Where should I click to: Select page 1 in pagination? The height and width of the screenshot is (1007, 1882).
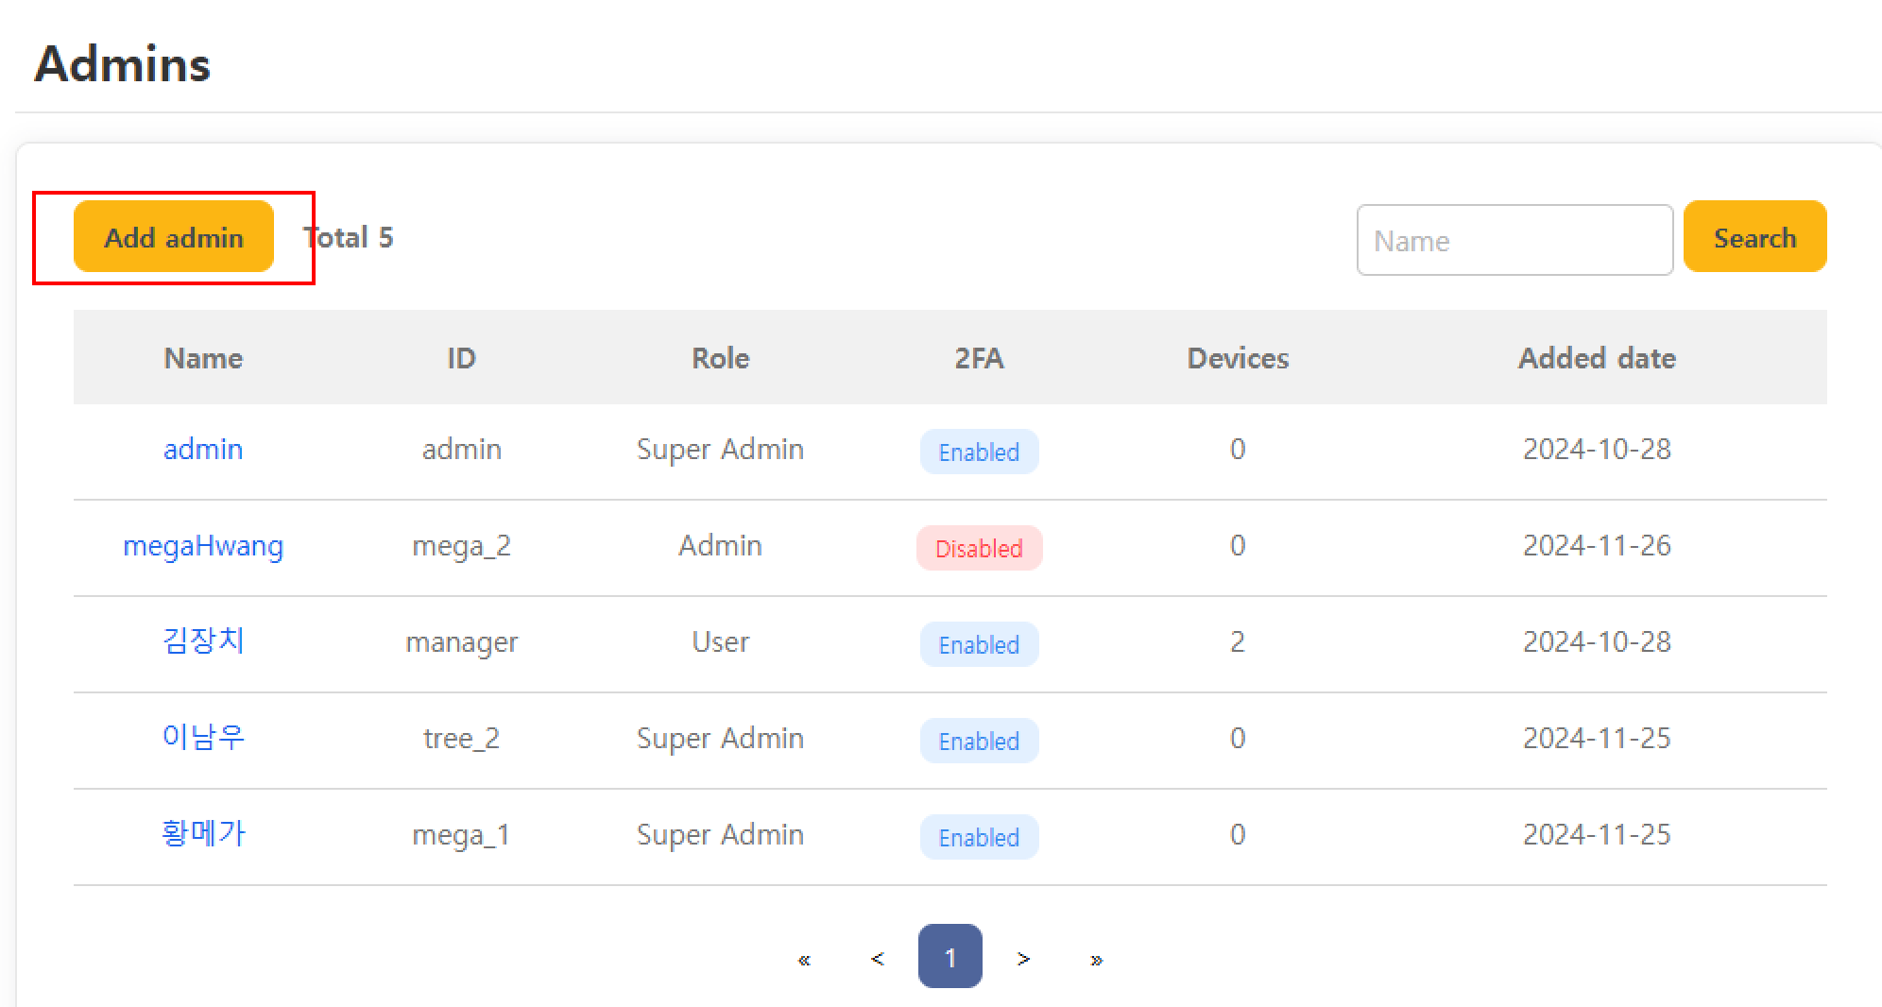pyautogui.click(x=950, y=957)
